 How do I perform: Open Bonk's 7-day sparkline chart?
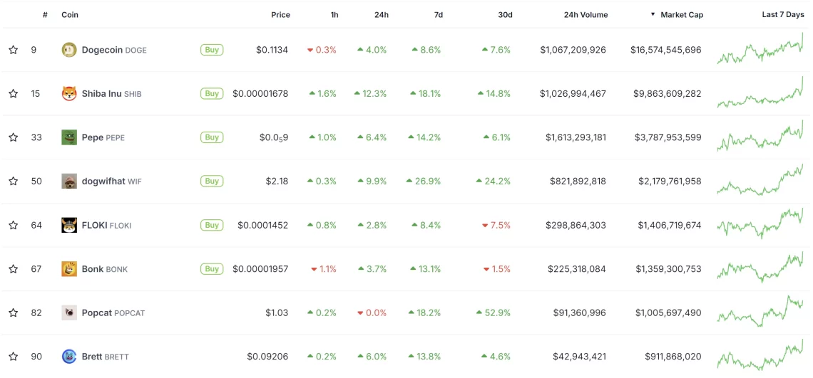760,268
